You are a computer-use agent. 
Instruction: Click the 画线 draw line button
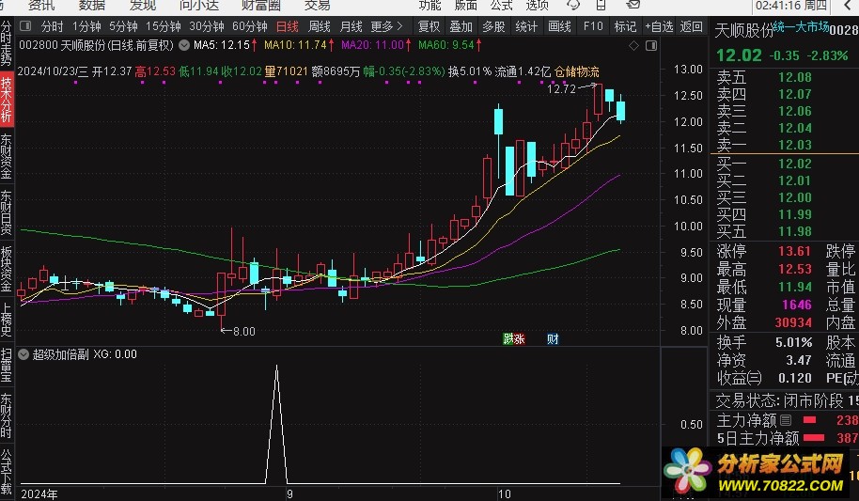coord(559,26)
